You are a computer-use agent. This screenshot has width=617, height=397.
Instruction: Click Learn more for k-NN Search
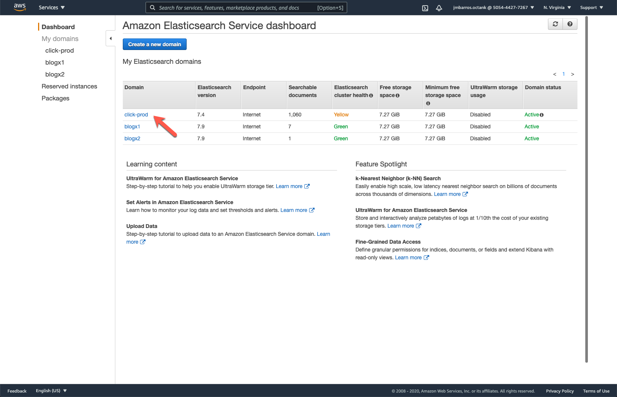coord(447,194)
